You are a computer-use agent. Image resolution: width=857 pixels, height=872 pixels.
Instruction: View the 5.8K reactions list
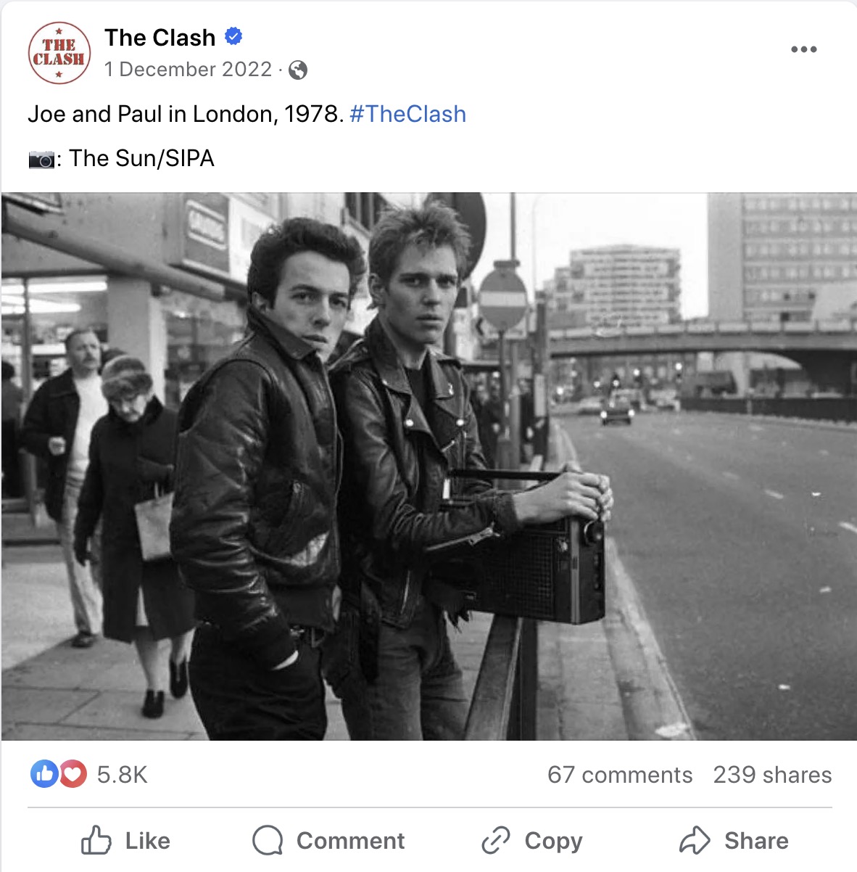pyautogui.click(x=123, y=775)
